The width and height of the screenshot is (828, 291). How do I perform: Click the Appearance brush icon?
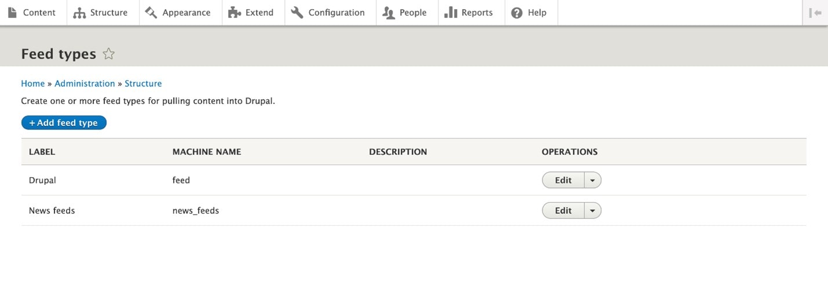pyautogui.click(x=151, y=13)
